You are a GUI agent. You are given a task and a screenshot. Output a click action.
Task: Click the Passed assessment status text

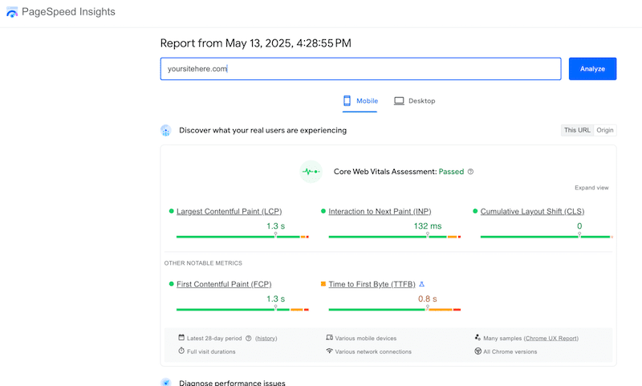(451, 172)
